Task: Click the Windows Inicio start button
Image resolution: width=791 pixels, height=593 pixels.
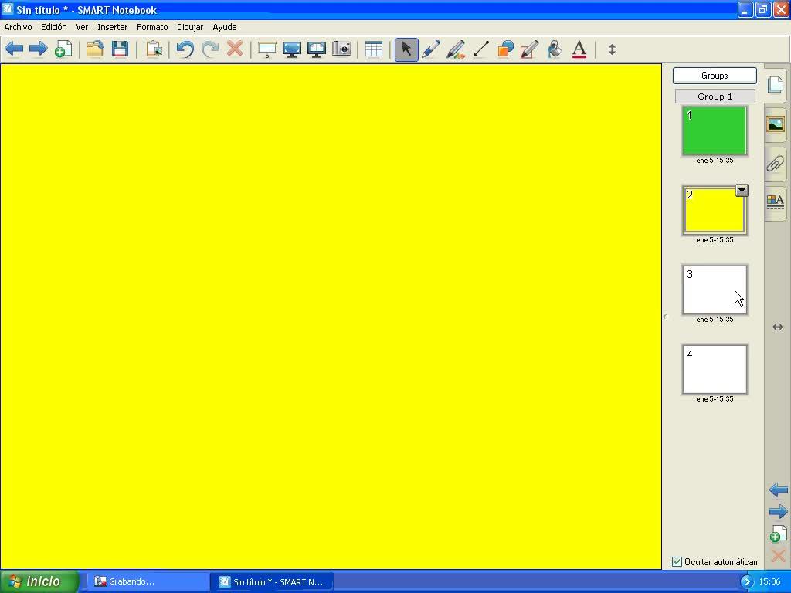Action: coord(39,581)
